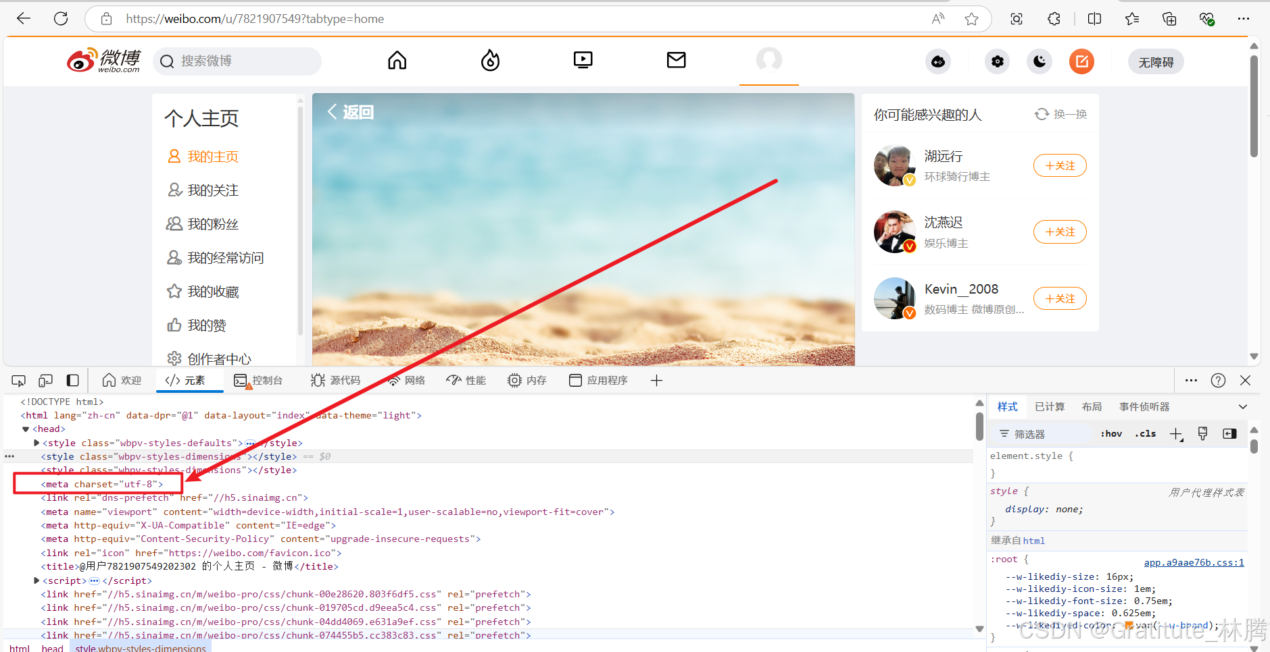
Task: Open Weibo home feed icon
Action: click(397, 61)
